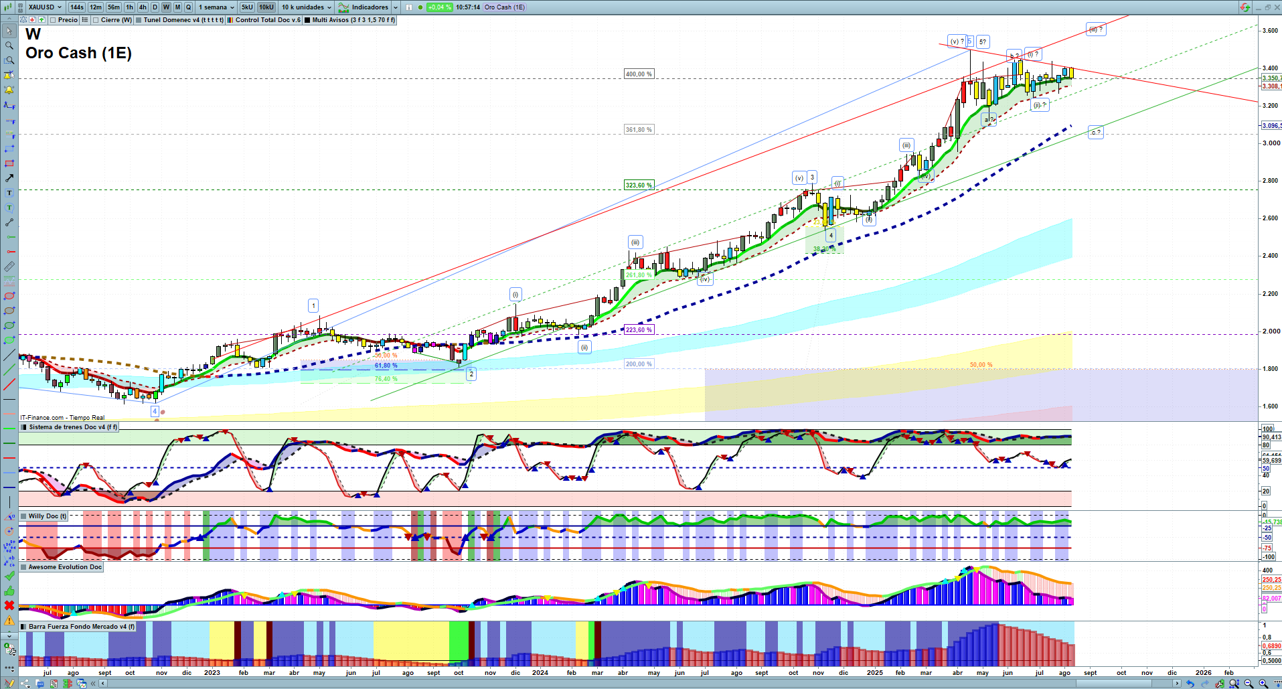1282x689 pixels.
Task: Choose the ruler measurement tool
Action: (x=9, y=266)
